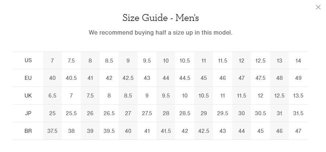Select UK size 13.5 cell

pyautogui.click(x=298, y=96)
